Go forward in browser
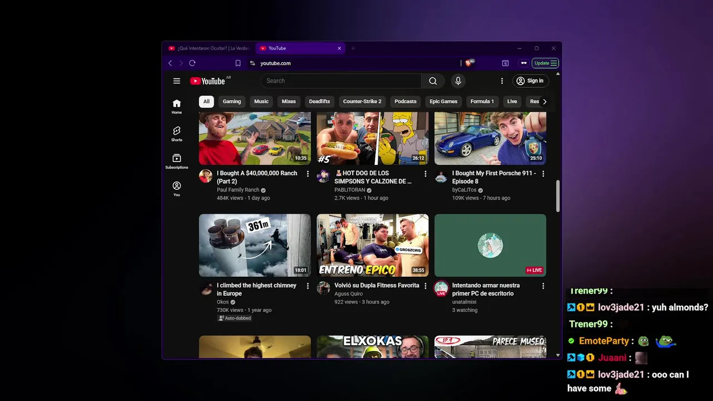 (x=180, y=63)
